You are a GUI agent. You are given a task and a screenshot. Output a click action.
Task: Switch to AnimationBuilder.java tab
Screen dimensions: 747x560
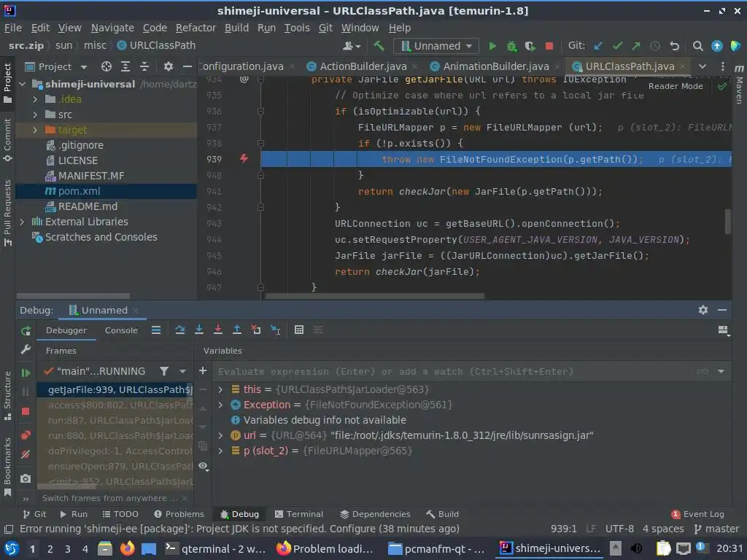tap(495, 66)
